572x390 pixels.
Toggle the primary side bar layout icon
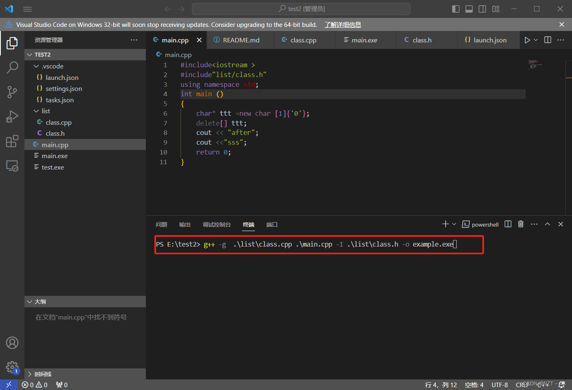point(456,9)
